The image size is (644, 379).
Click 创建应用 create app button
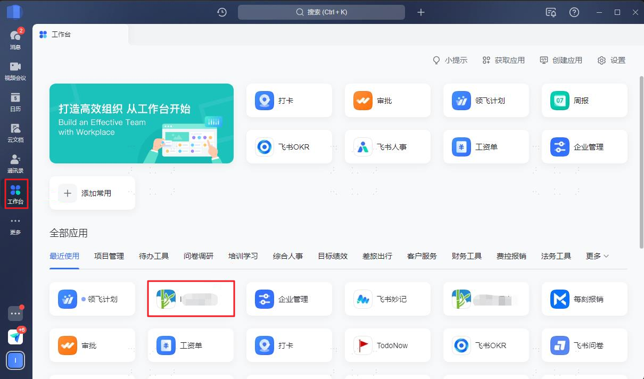[561, 60]
